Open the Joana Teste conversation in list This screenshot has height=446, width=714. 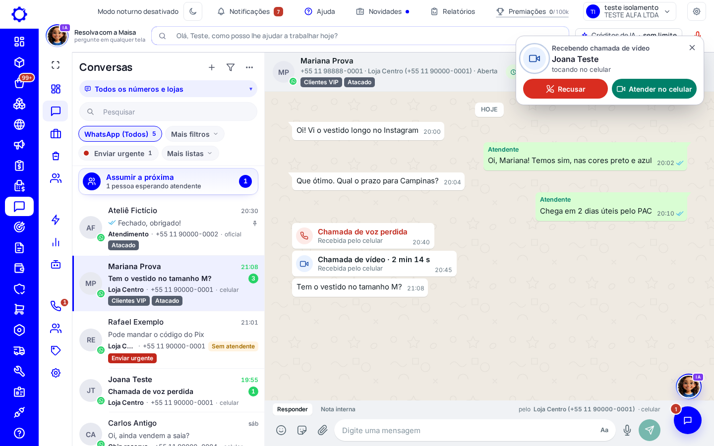click(168, 390)
